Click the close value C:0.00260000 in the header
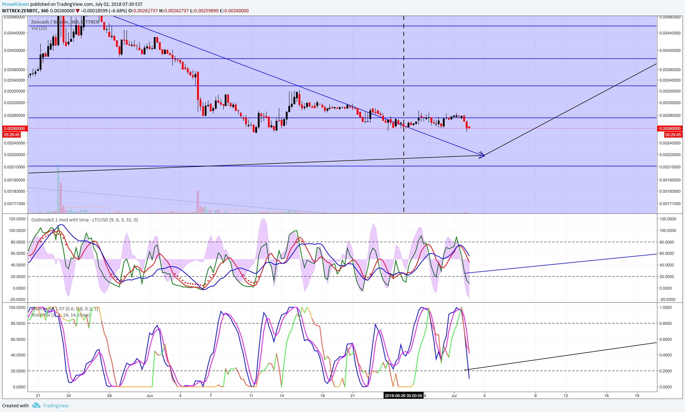 (235, 11)
